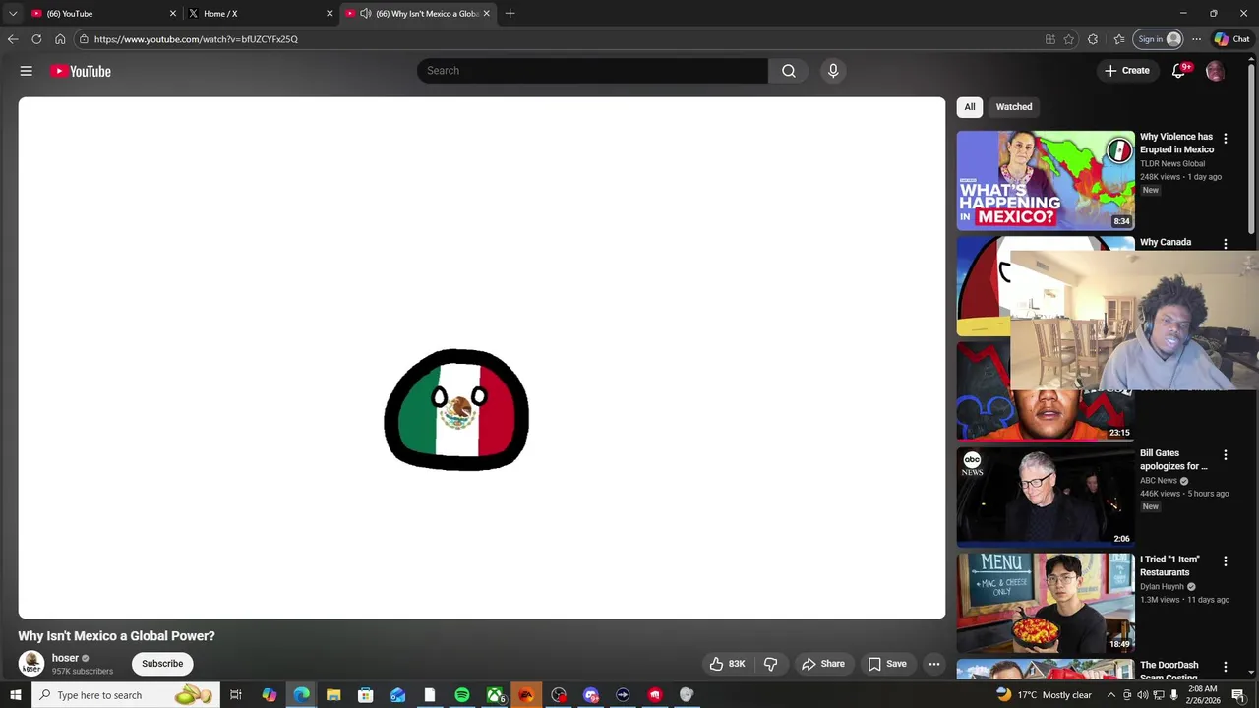Image resolution: width=1259 pixels, height=708 pixels.
Task: Dislike the Mexico video
Action: point(771,664)
